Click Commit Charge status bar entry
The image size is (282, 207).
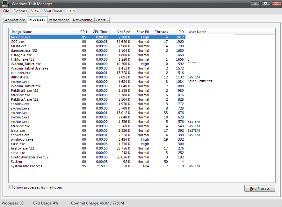[x=98, y=203]
